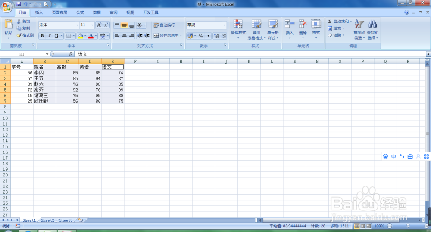Click the Excel help question mark icon
Viewport: 431px width, 232px height.
click(x=407, y=12)
